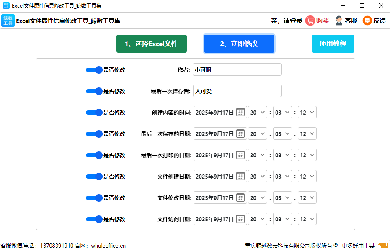This screenshot has height=251, width=390.
Task: Open calendar picker for 创建内容的时间
Action: coord(240,112)
